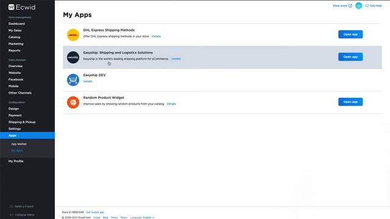Click the Ecwid footer link

pos(97,218)
